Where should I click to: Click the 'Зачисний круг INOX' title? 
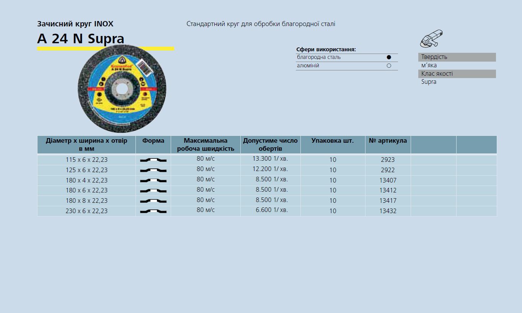pyautogui.click(x=75, y=24)
